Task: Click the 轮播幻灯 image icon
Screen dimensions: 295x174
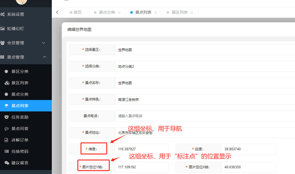Action: pos(2,29)
